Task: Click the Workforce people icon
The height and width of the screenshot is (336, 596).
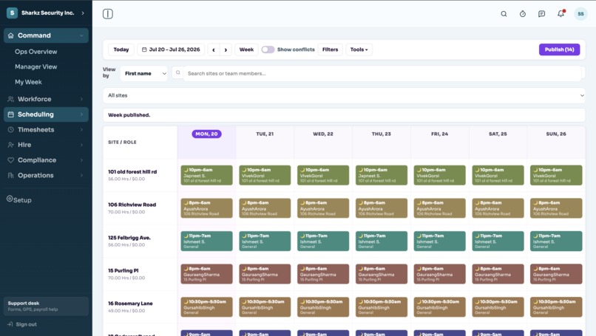Action: pyautogui.click(x=10, y=99)
